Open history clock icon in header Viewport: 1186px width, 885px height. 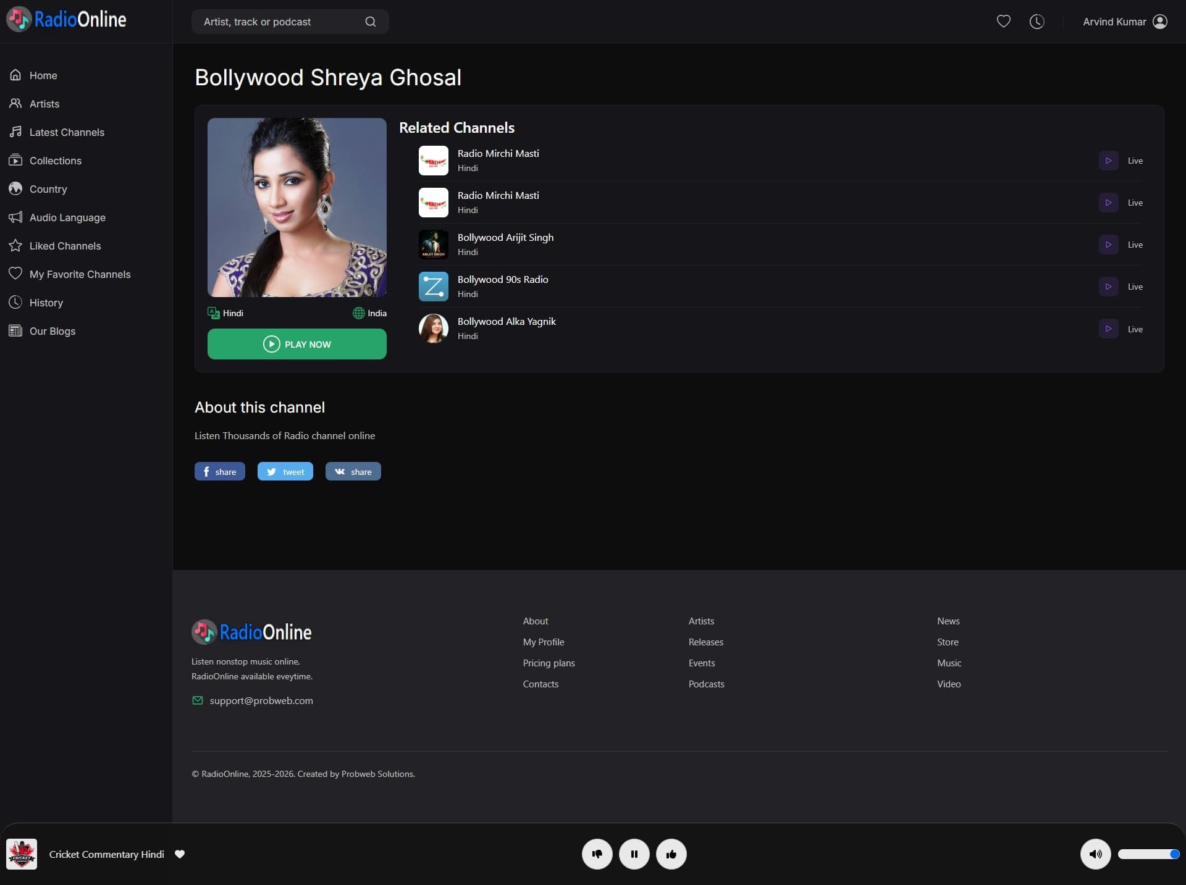pyautogui.click(x=1037, y=22)
